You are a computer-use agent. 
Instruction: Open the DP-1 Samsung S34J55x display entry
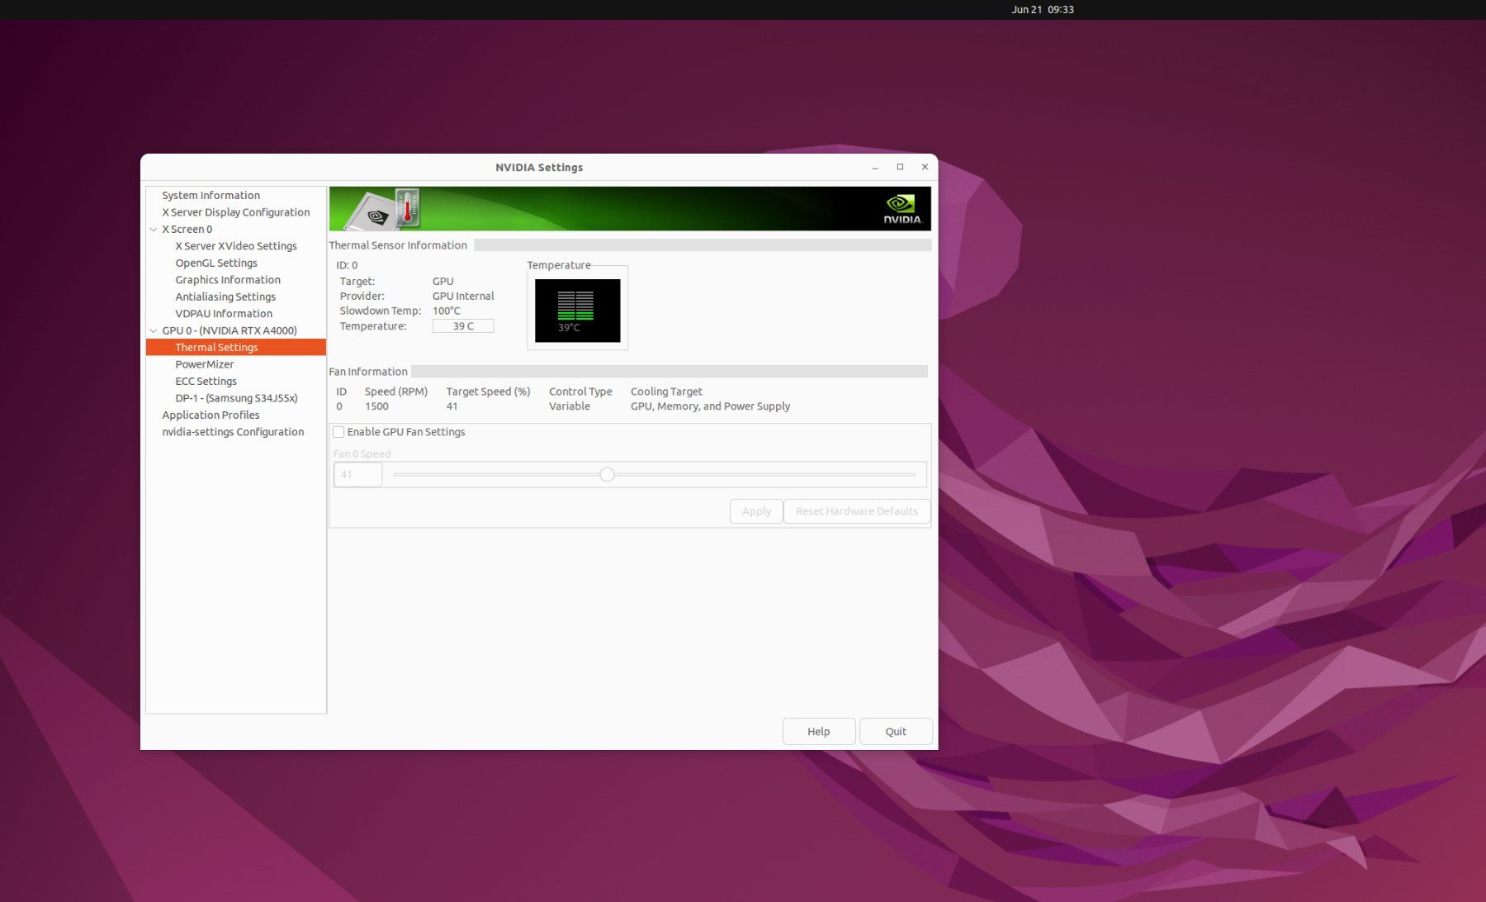coord(236,398)
